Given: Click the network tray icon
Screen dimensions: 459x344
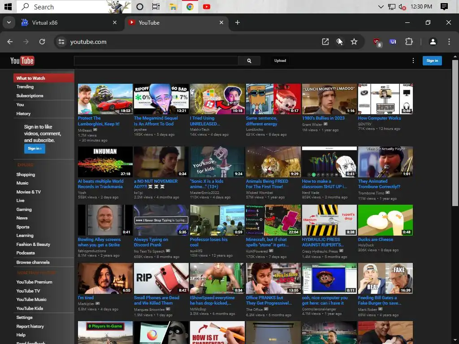Looking at the screenshot, I should pyautogui.click(x=391, y=6).
